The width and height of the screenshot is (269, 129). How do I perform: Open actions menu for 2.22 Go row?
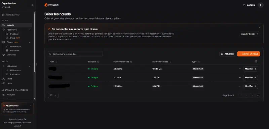[x=240, y=78]
